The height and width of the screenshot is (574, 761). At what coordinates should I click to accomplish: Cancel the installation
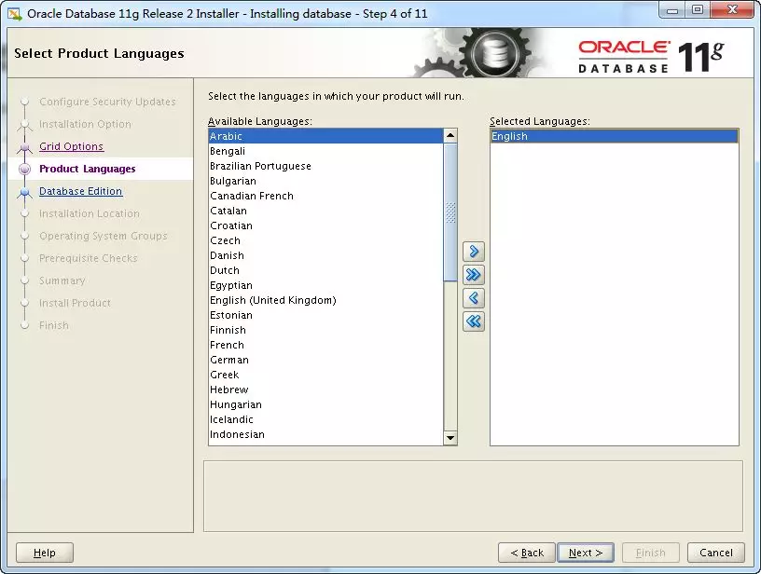point(716,553)
